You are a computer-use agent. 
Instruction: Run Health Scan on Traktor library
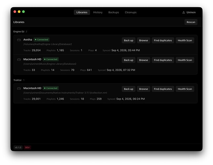tap(185, 89)
